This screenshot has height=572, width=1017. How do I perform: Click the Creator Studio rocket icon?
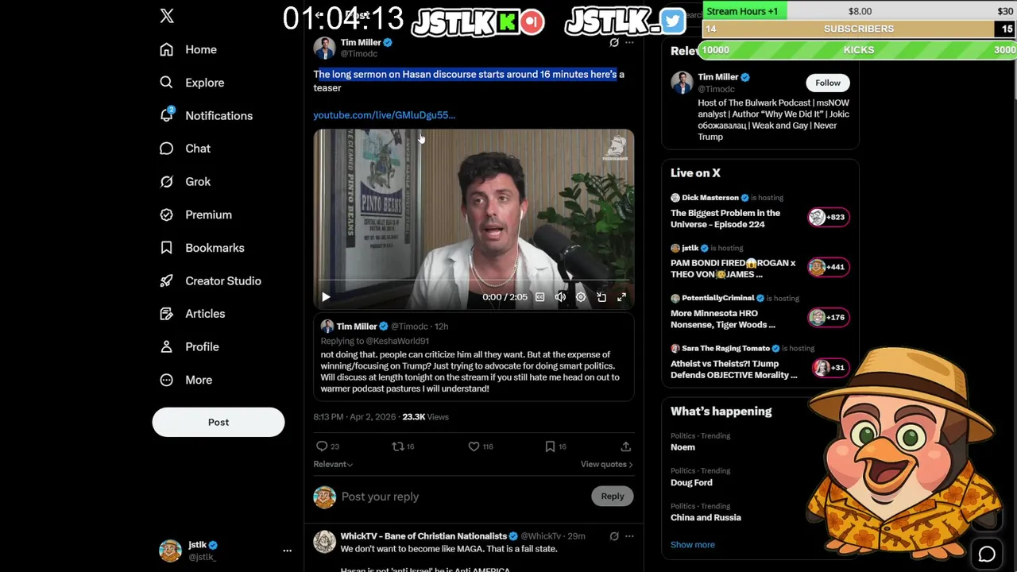[166, 280]
